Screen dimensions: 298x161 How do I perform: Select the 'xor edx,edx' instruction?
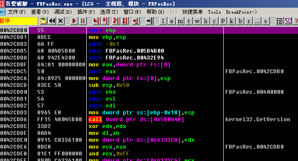(107, 126)
